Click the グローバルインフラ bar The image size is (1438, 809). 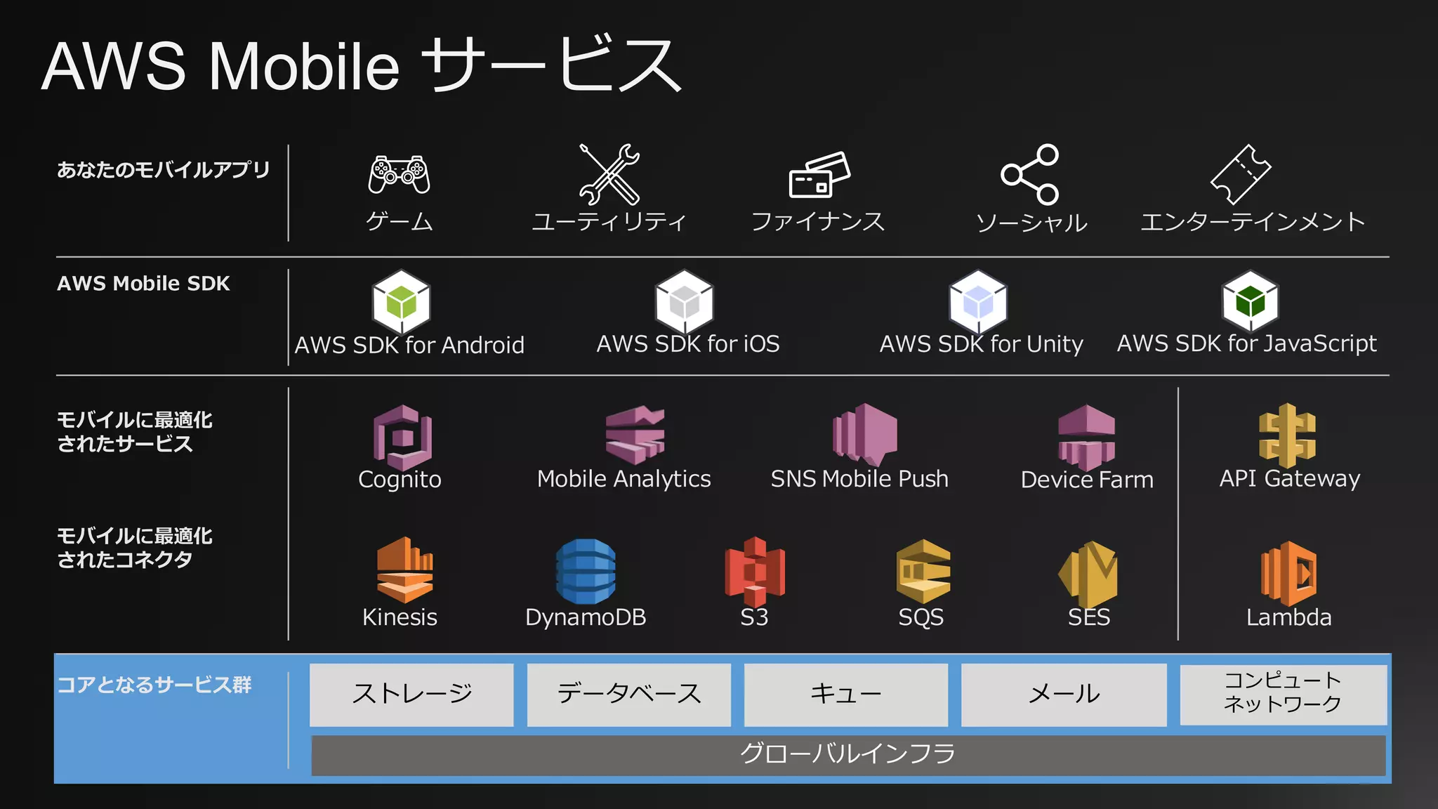tap(848, 755)
